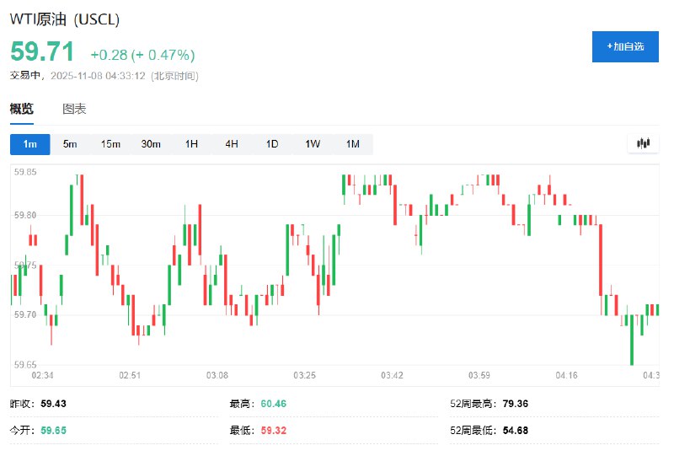The image size is (674, 456).
Task: Click the 59.85 price axis label
Action: [x=25, y=172]
